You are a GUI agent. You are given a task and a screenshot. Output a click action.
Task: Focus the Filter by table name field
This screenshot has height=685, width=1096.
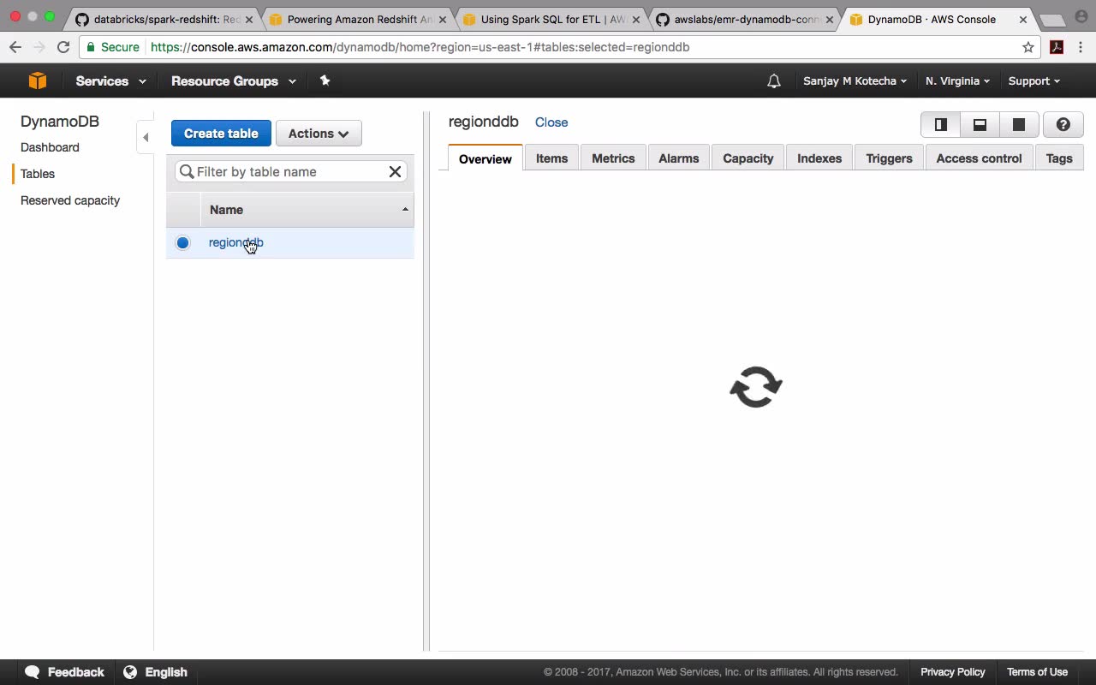(x=291, y=171)
